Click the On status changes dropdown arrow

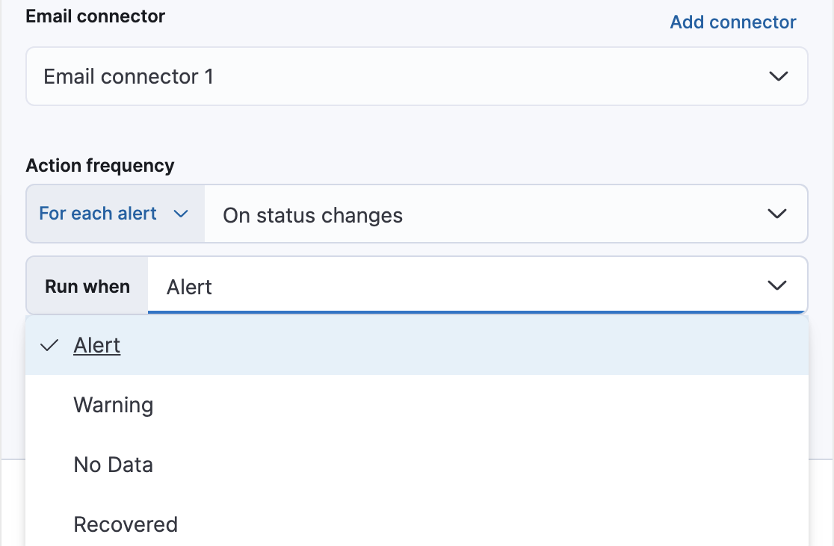click(x=779, y=214)
